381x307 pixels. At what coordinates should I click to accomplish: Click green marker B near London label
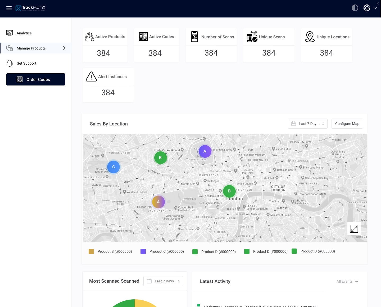pyautogui.click(x=229, y=191)
